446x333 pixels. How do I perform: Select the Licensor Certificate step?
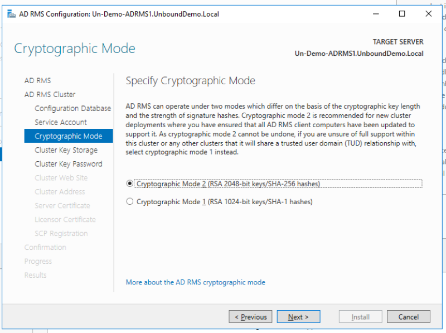point(65,219)
